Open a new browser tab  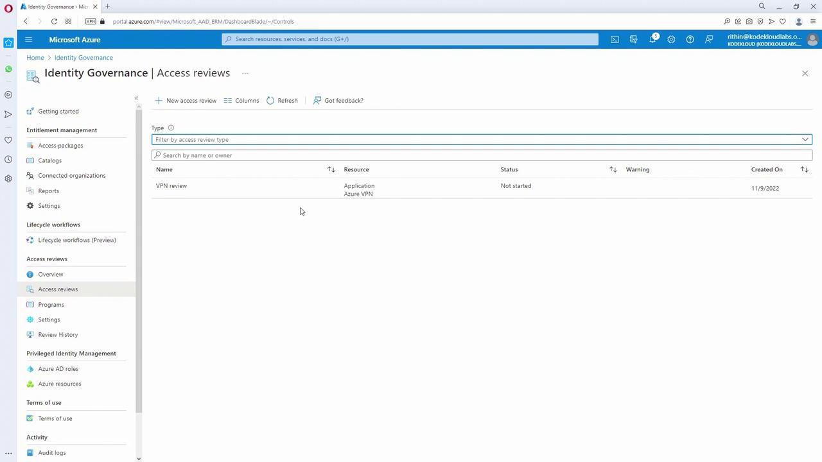tap(107, 6)
